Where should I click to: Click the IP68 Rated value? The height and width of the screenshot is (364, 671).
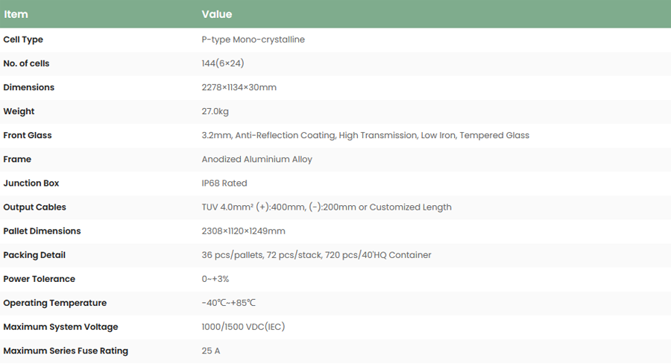tap(224, 183)
